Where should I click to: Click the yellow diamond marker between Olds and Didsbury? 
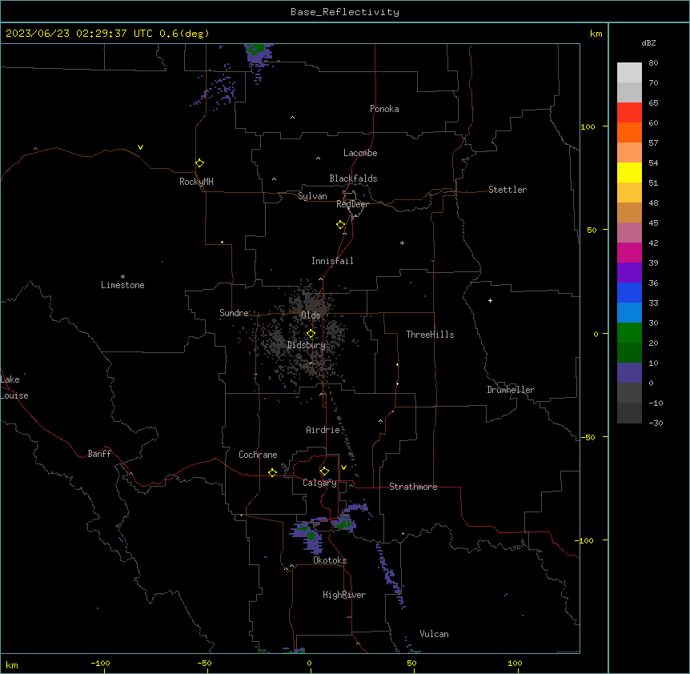311,334
